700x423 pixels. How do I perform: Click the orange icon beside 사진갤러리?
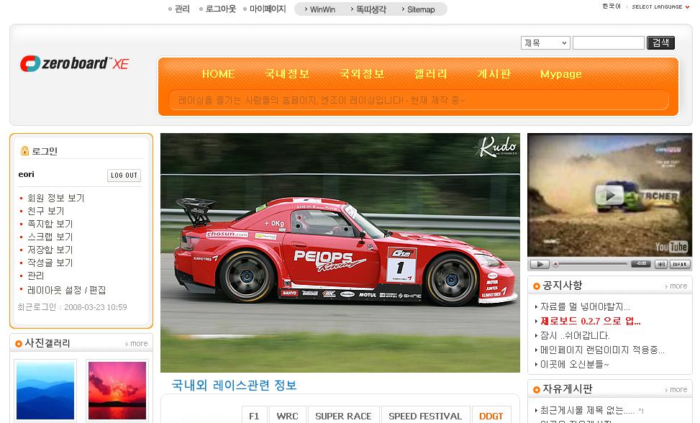(18, 344)
